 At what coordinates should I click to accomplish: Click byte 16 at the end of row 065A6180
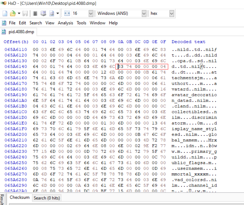[163, 89]
